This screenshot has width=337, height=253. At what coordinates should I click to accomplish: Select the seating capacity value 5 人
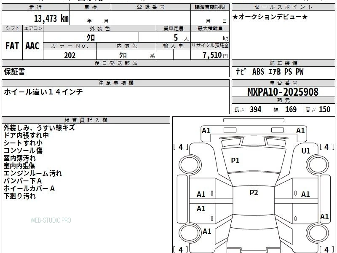click(181, 38)
